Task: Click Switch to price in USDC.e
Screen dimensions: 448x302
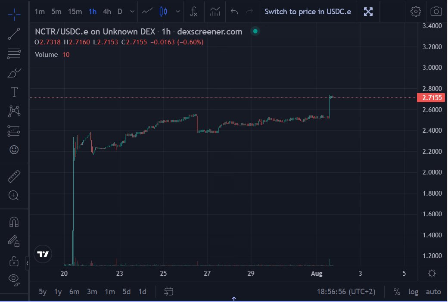Action: pyautogui.click(x=308, y=12)
